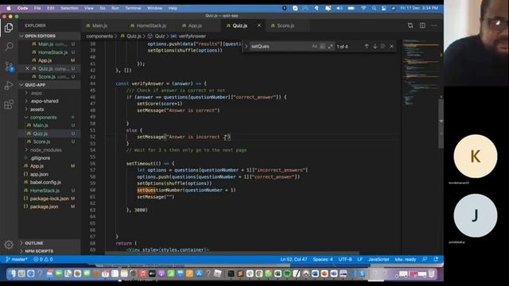Expand the .expo-shared folder
509x286 pixels.
click(x=49, y=101)
